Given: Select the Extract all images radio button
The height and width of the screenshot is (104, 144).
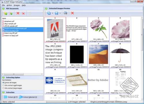Looking at the screenshot, I should click(x=3, y=83).
